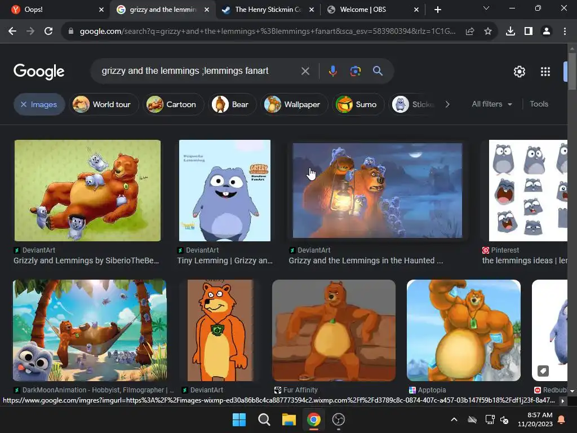
Task: Apply the Wallpaper filter chip
Action: click(294, 104)
